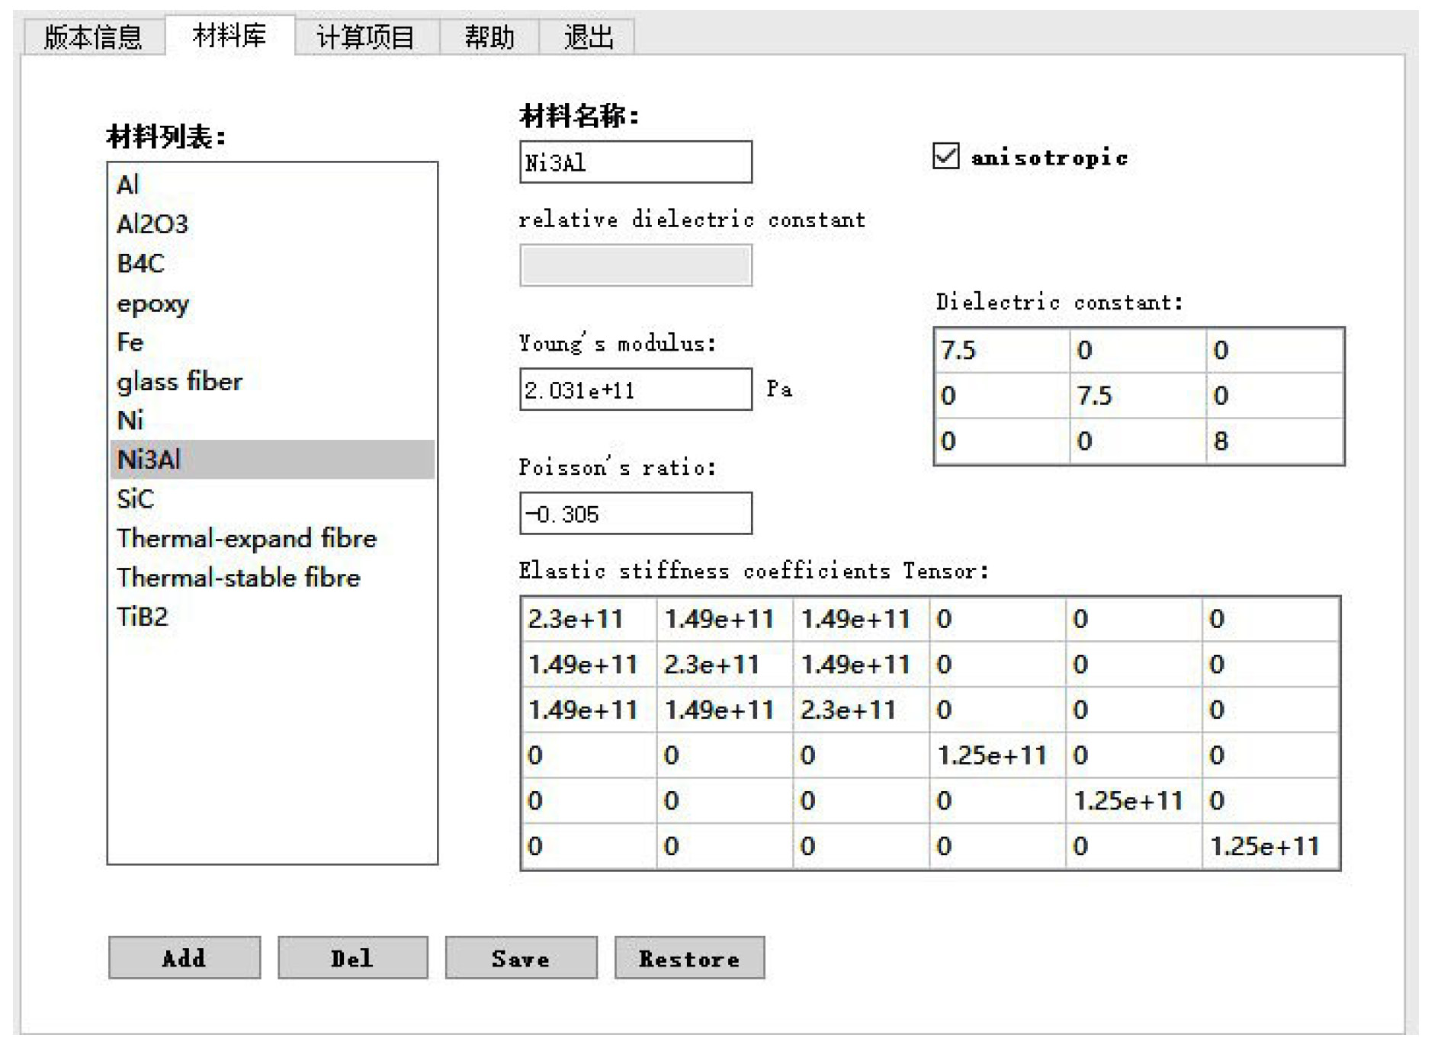Save the material with Save button
The height and width of the screenshot is (1045, 1441).
pos(521,957)
